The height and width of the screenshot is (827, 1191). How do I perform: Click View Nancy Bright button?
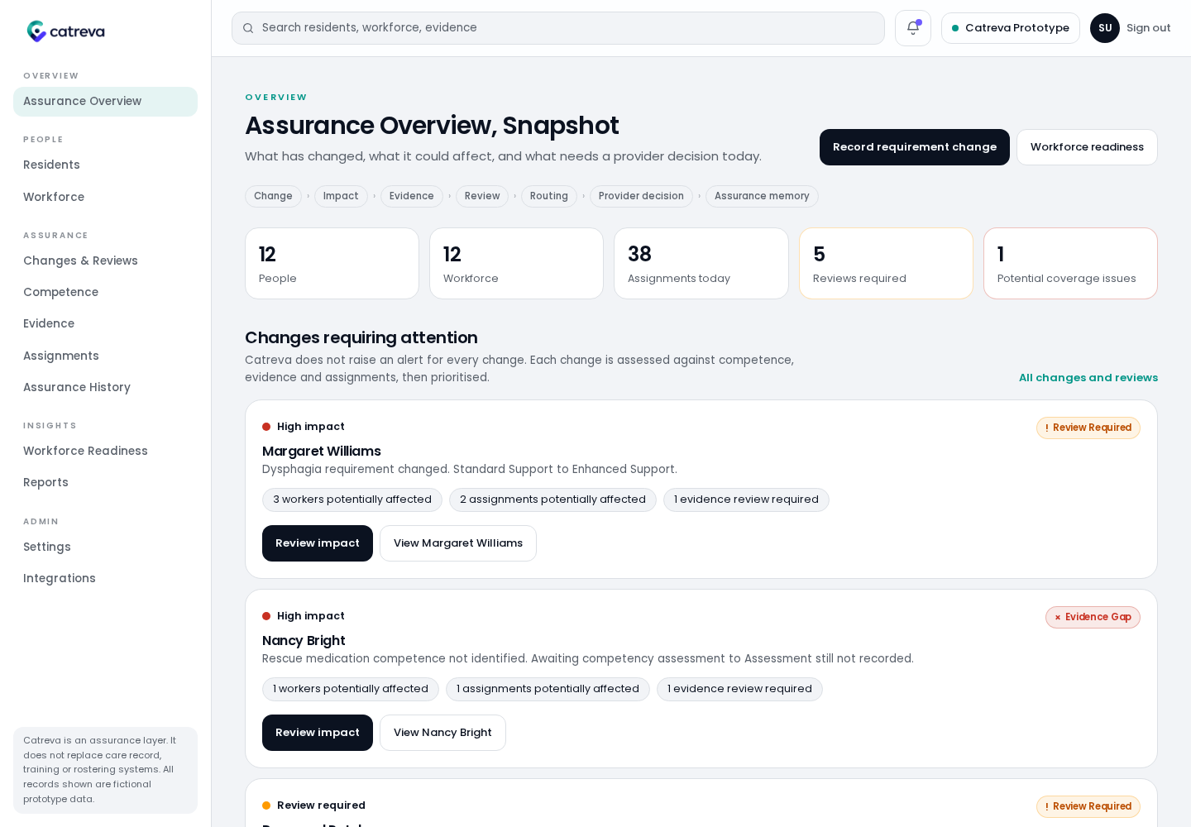pos(442,733)
